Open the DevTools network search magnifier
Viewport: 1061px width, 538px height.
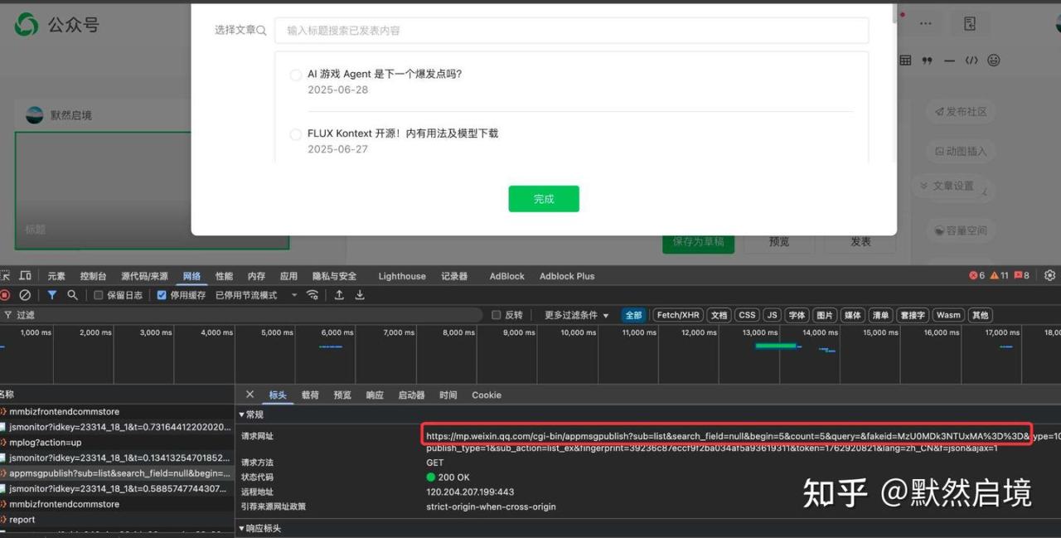point(73,295)
